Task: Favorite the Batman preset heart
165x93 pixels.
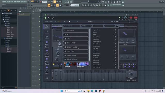Action: [x=115, y=32]
